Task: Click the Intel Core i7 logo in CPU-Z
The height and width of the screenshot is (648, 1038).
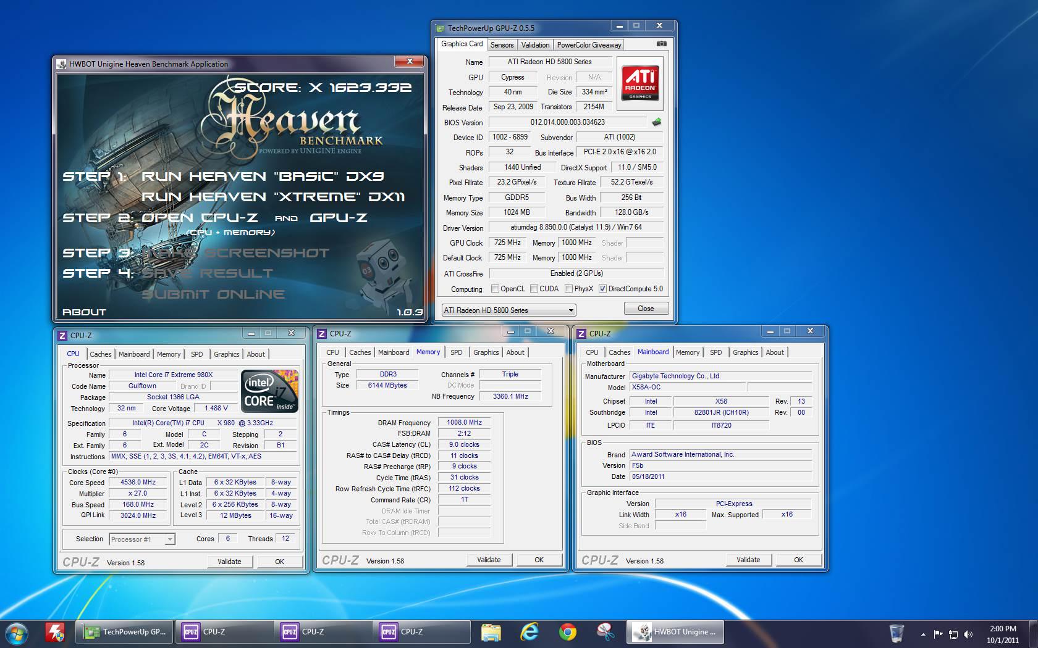Action: point(270,391)
